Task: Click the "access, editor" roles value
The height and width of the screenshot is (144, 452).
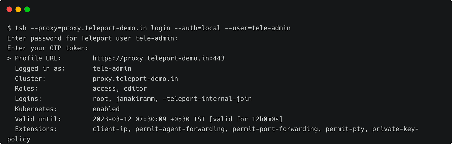Action: click(x=120, y=89)
